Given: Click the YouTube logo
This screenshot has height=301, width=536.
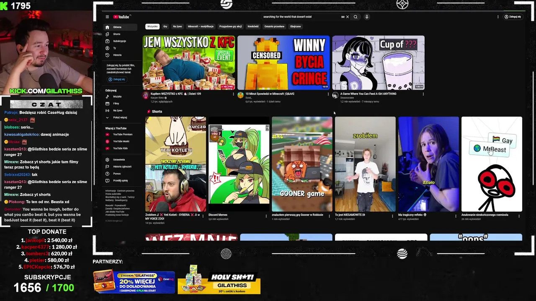Looking at the screenshot, I should [x=122, y=17].
